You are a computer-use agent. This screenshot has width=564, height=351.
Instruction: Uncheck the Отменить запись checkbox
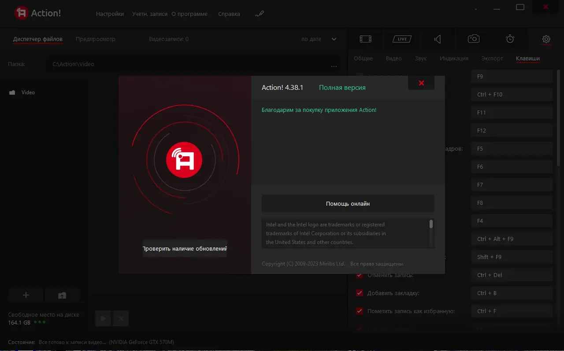360,275
